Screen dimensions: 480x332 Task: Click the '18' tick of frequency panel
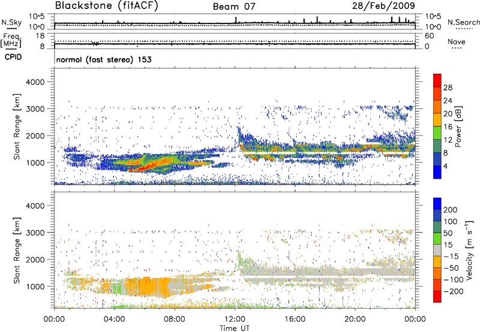(40, 36)
